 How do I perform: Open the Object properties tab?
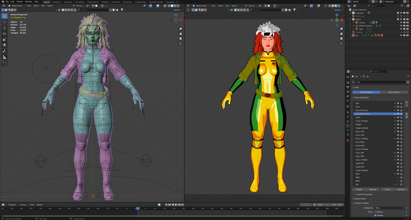pos(348,112)
